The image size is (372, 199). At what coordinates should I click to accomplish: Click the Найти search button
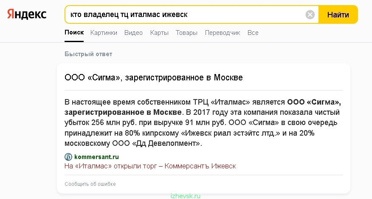click(x=338, y=14)
